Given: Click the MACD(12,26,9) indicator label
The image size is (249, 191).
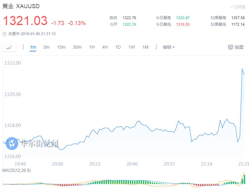Looking at the screenshot, I should point(17,170).
